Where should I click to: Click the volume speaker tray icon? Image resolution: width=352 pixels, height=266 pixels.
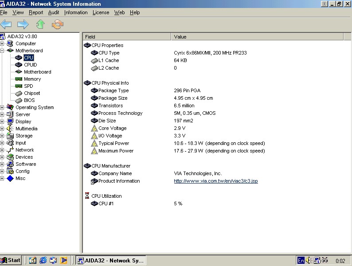point(309,260)
